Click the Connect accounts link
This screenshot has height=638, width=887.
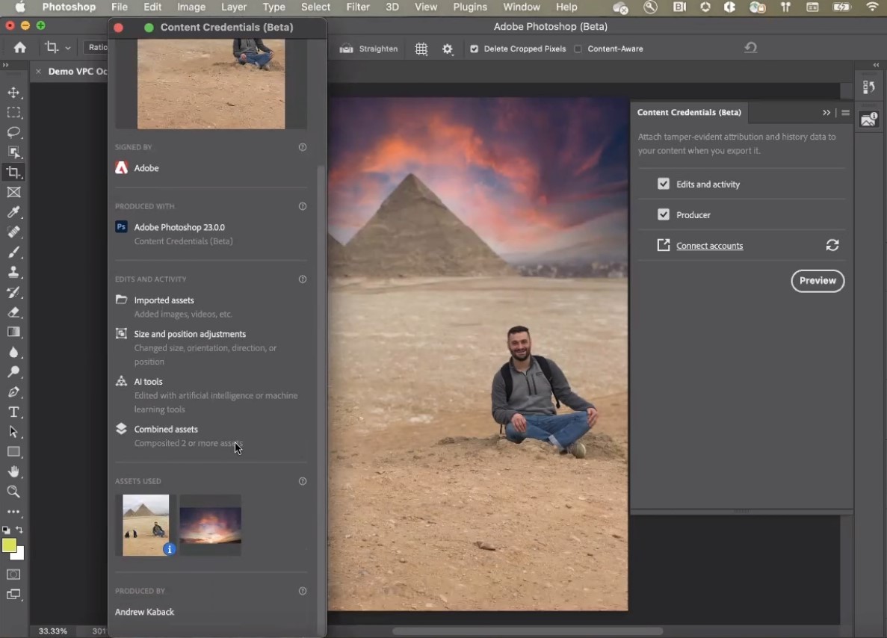(x=709, y=246)
